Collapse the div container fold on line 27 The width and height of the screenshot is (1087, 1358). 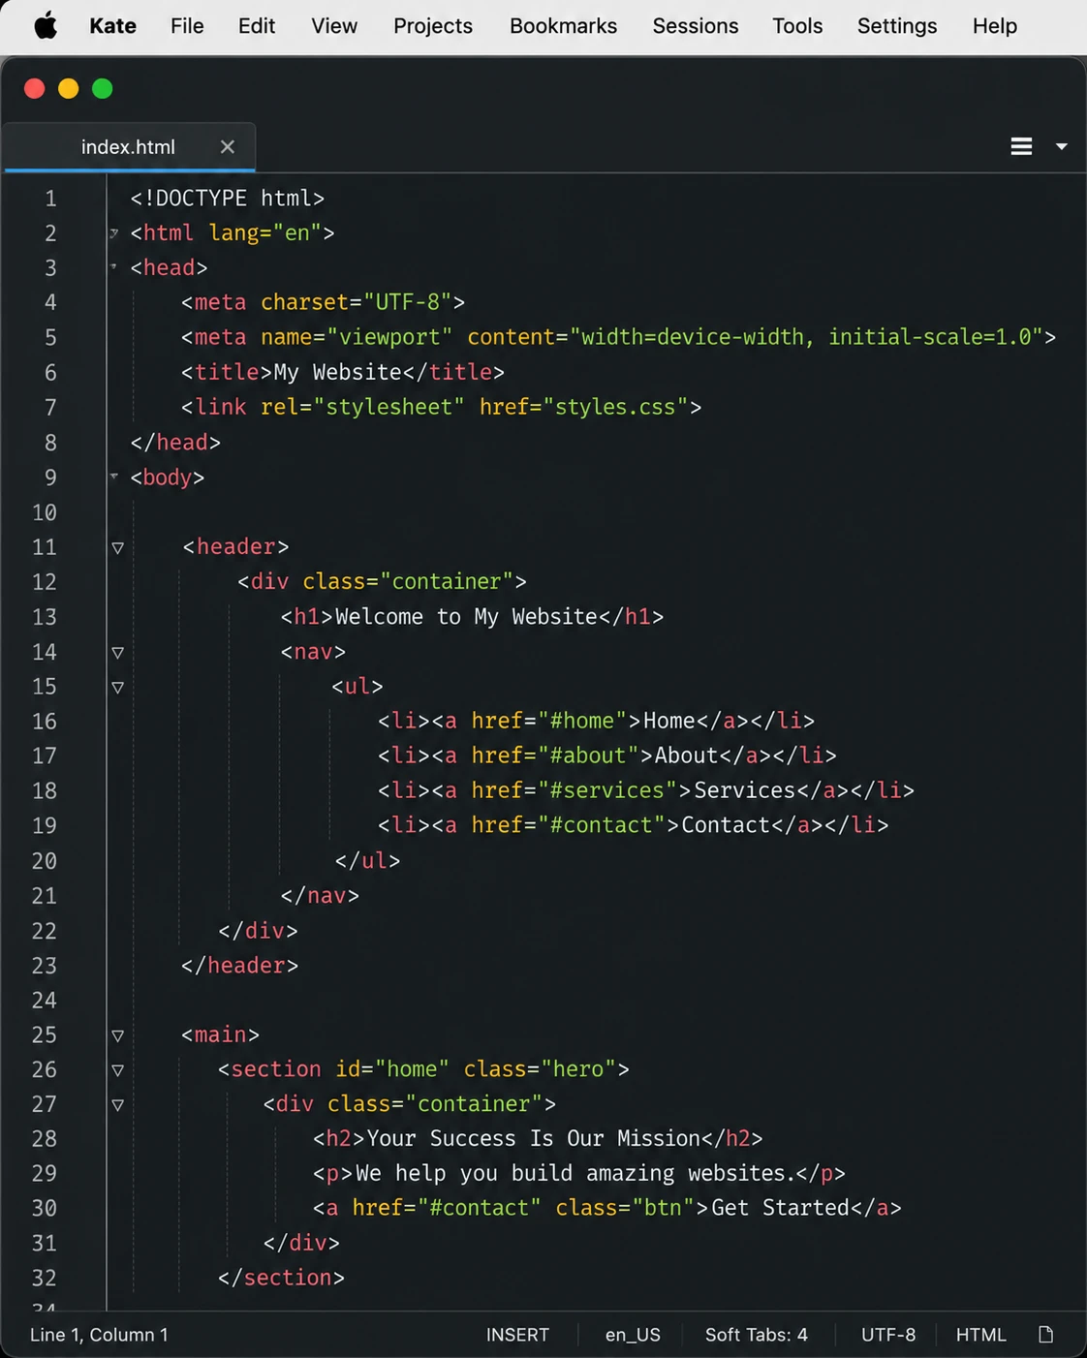pyautogui.click(x=117, y=1105)
